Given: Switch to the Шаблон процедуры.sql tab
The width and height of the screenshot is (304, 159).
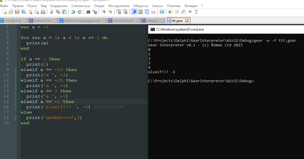Looking at the screenshot, I should click(x=82, y=21).
